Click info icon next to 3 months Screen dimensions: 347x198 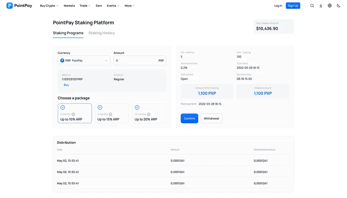(73, 114)
